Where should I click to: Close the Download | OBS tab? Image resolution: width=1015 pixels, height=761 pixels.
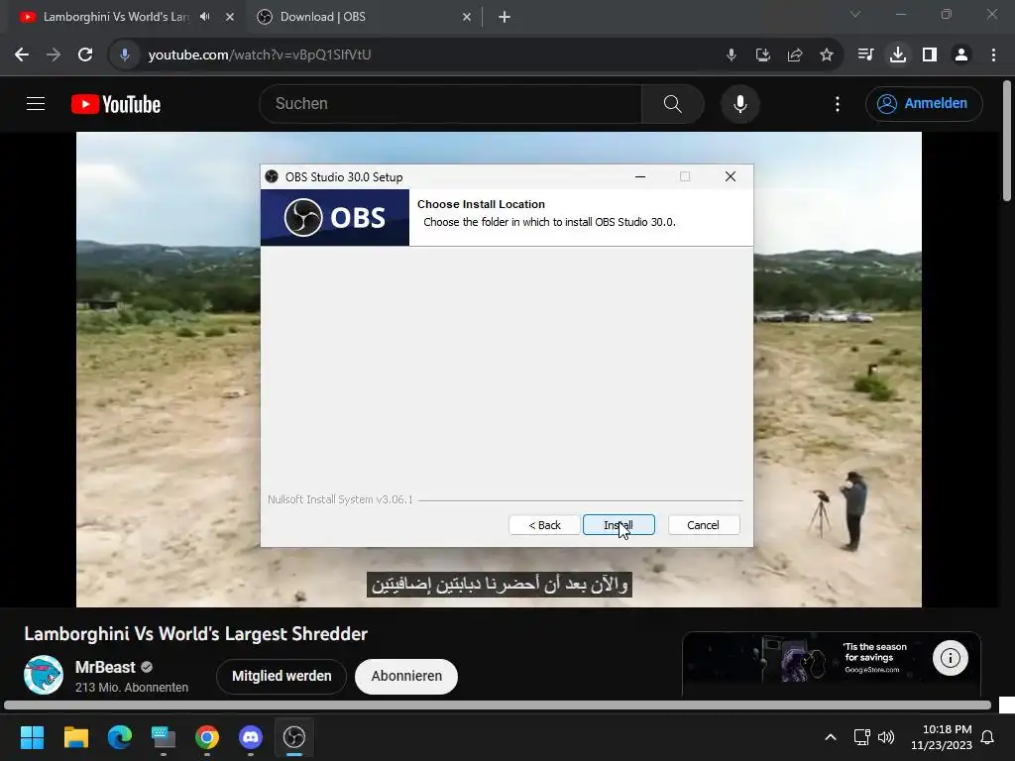pyautogui.click(x=467, y=18)
